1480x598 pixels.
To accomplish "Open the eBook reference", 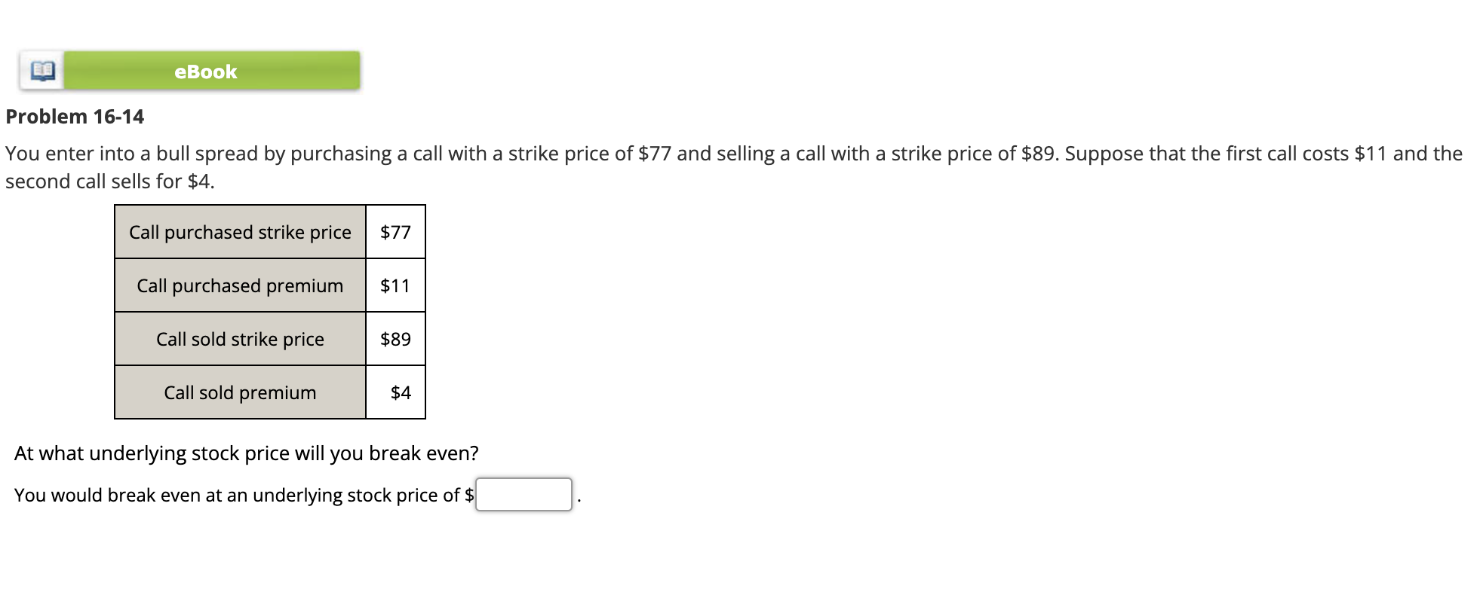I will tap(211, 72).
